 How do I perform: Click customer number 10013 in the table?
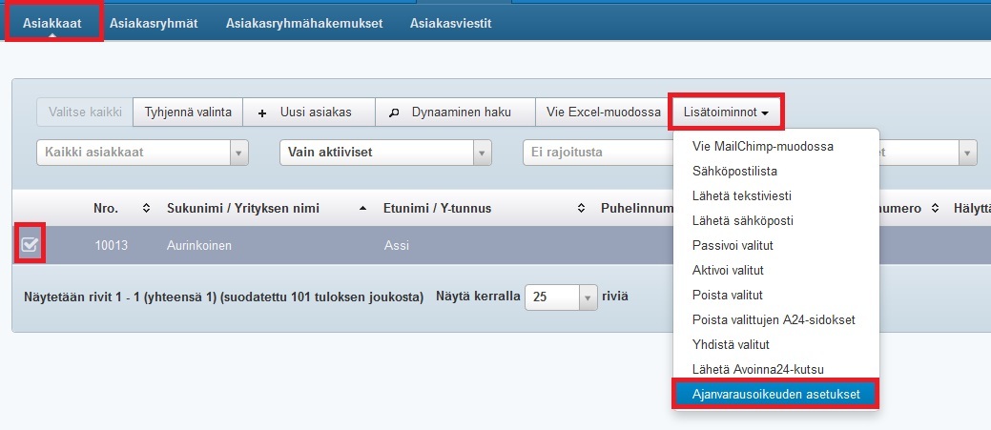(111, 246)
